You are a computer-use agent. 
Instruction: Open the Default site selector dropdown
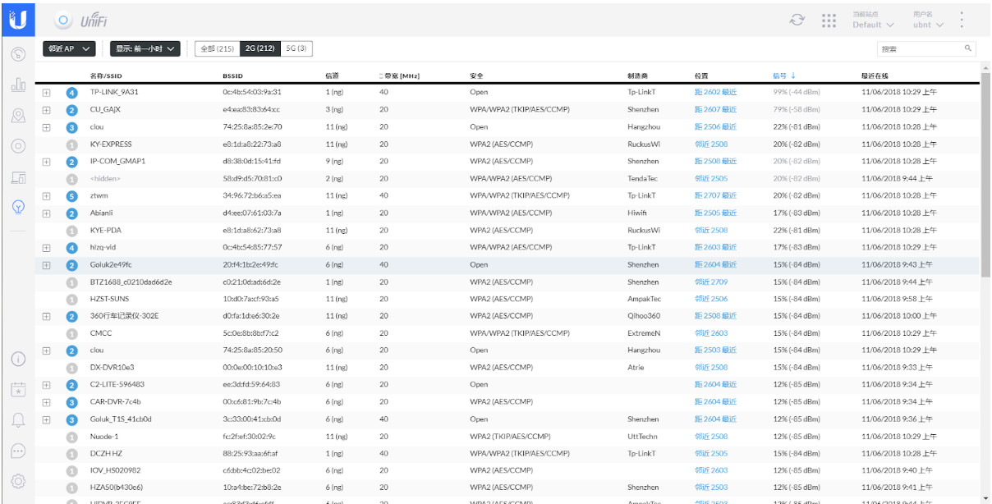873,25
